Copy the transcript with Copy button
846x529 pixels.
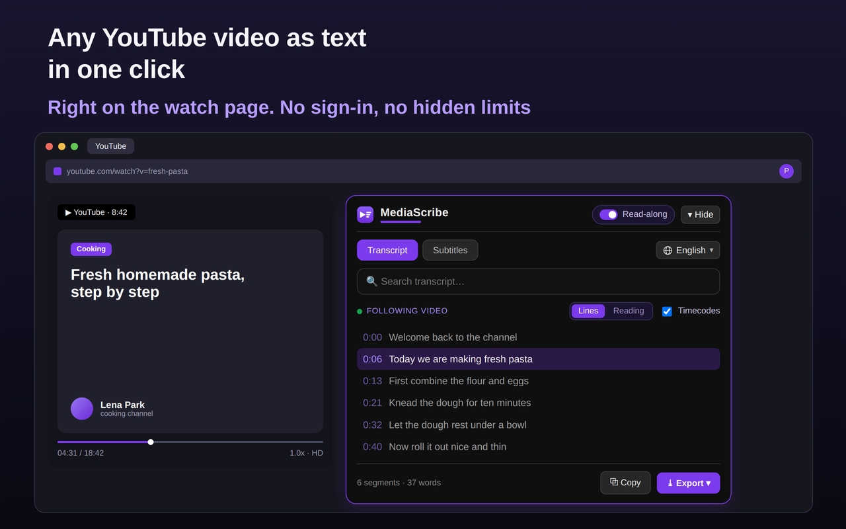pyautogui.click(x=625, y=483)
